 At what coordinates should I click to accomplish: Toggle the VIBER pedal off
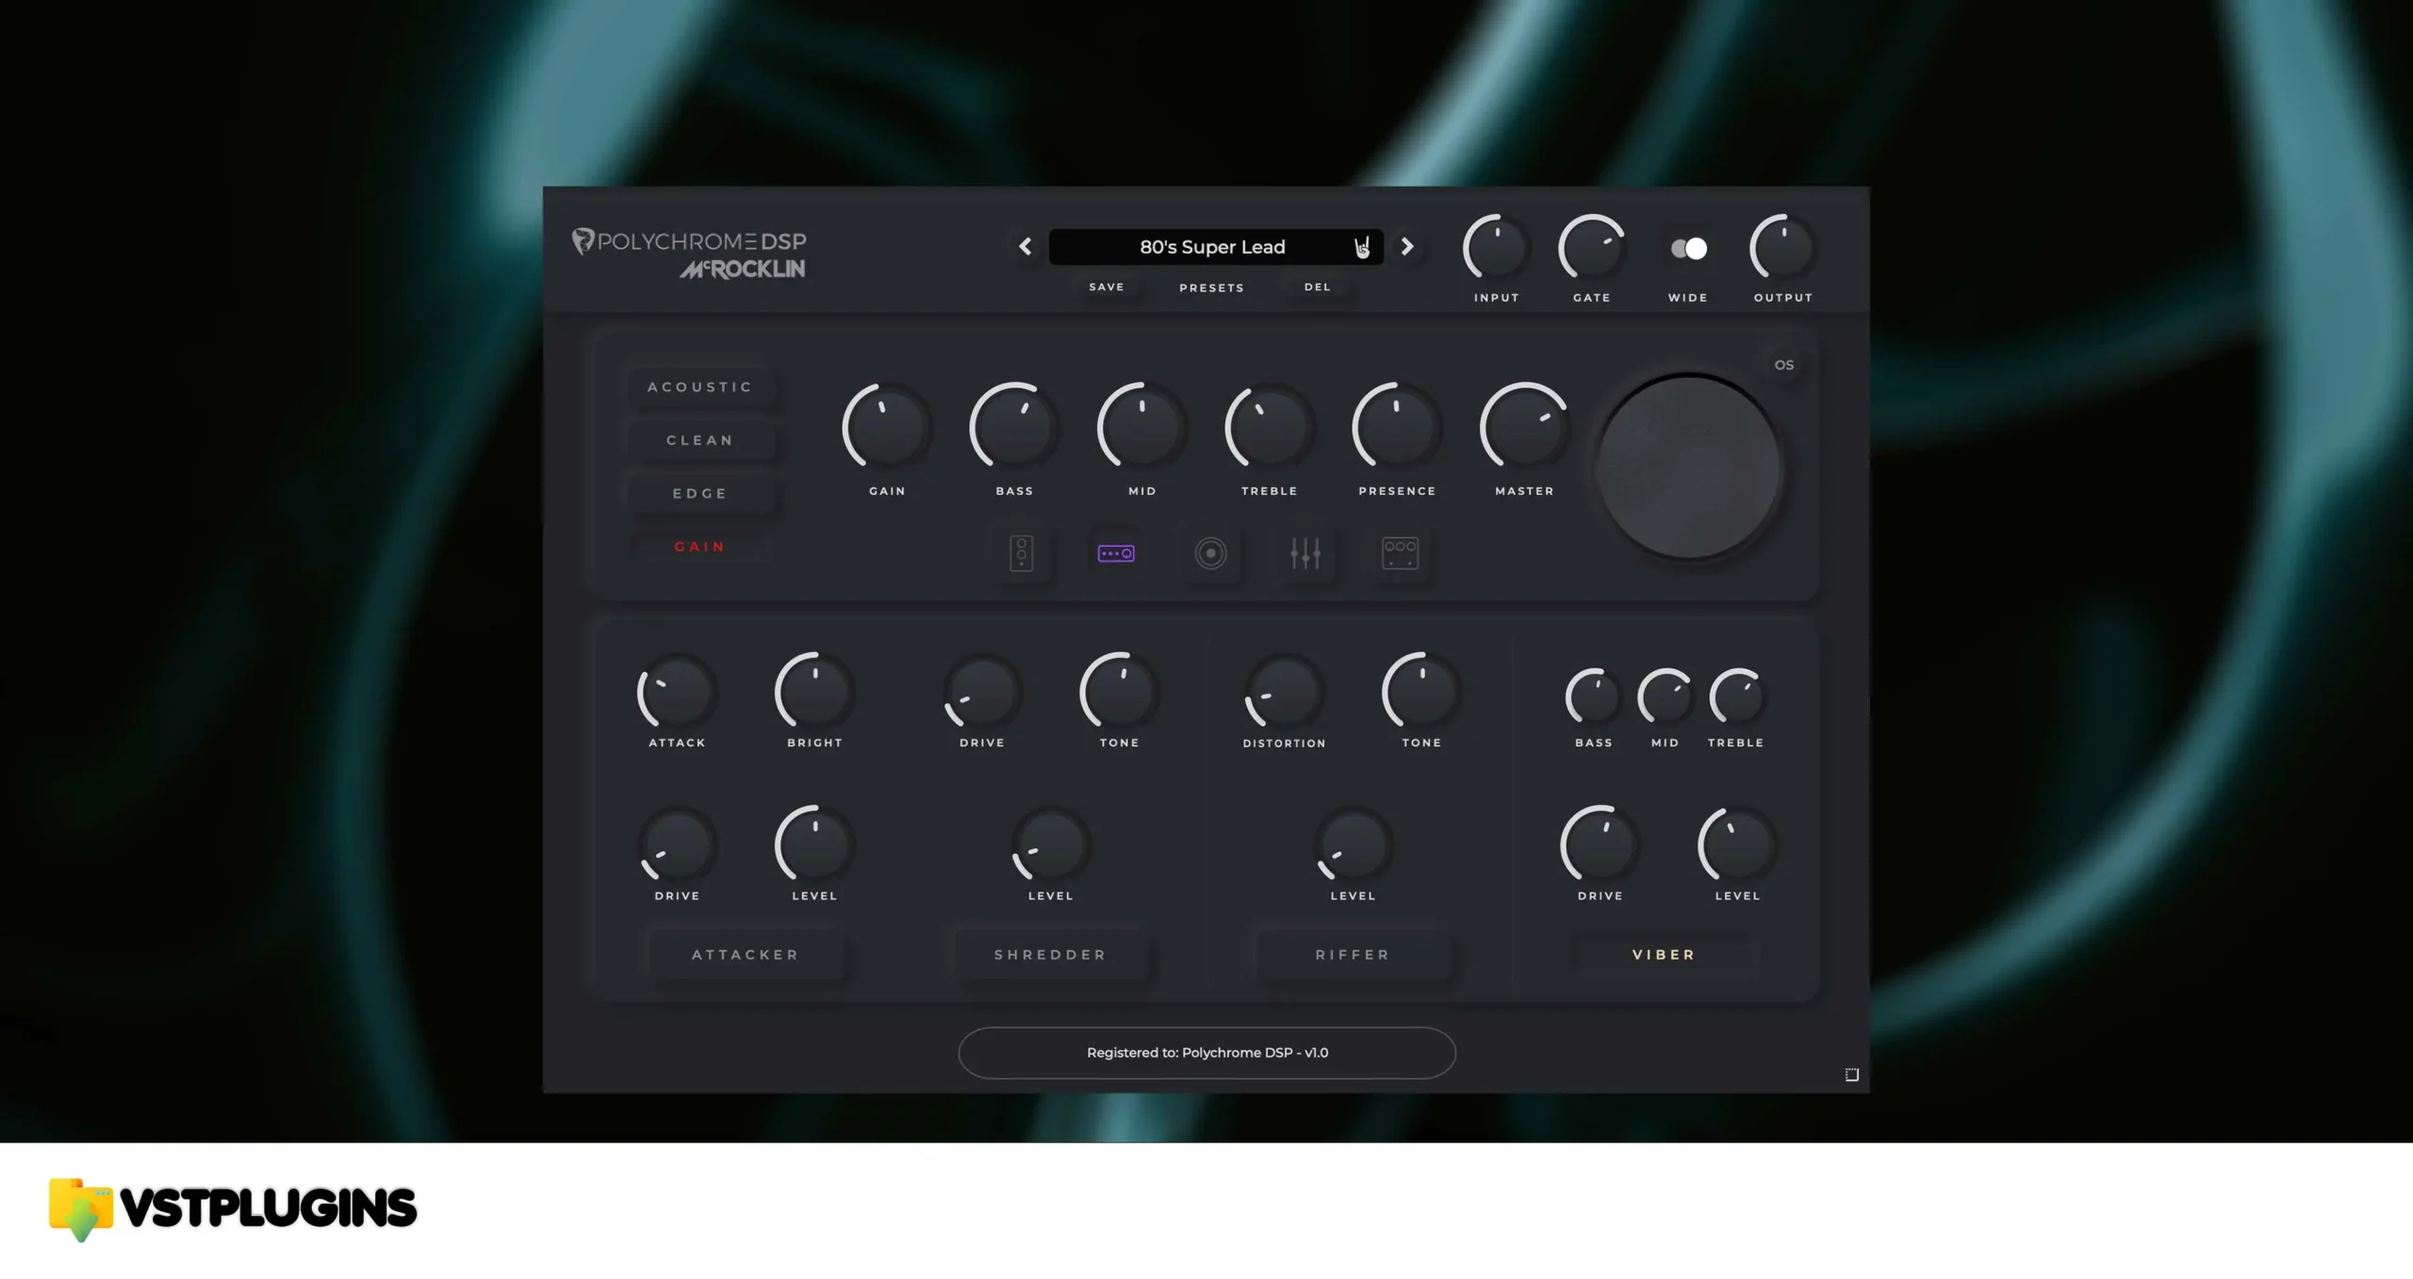(1664, 955)
